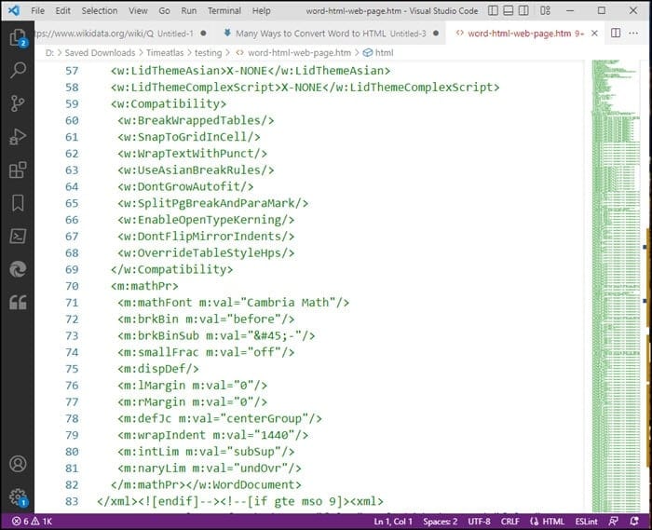Split the editor right
The image size is (652, 530).
point(616,33)
